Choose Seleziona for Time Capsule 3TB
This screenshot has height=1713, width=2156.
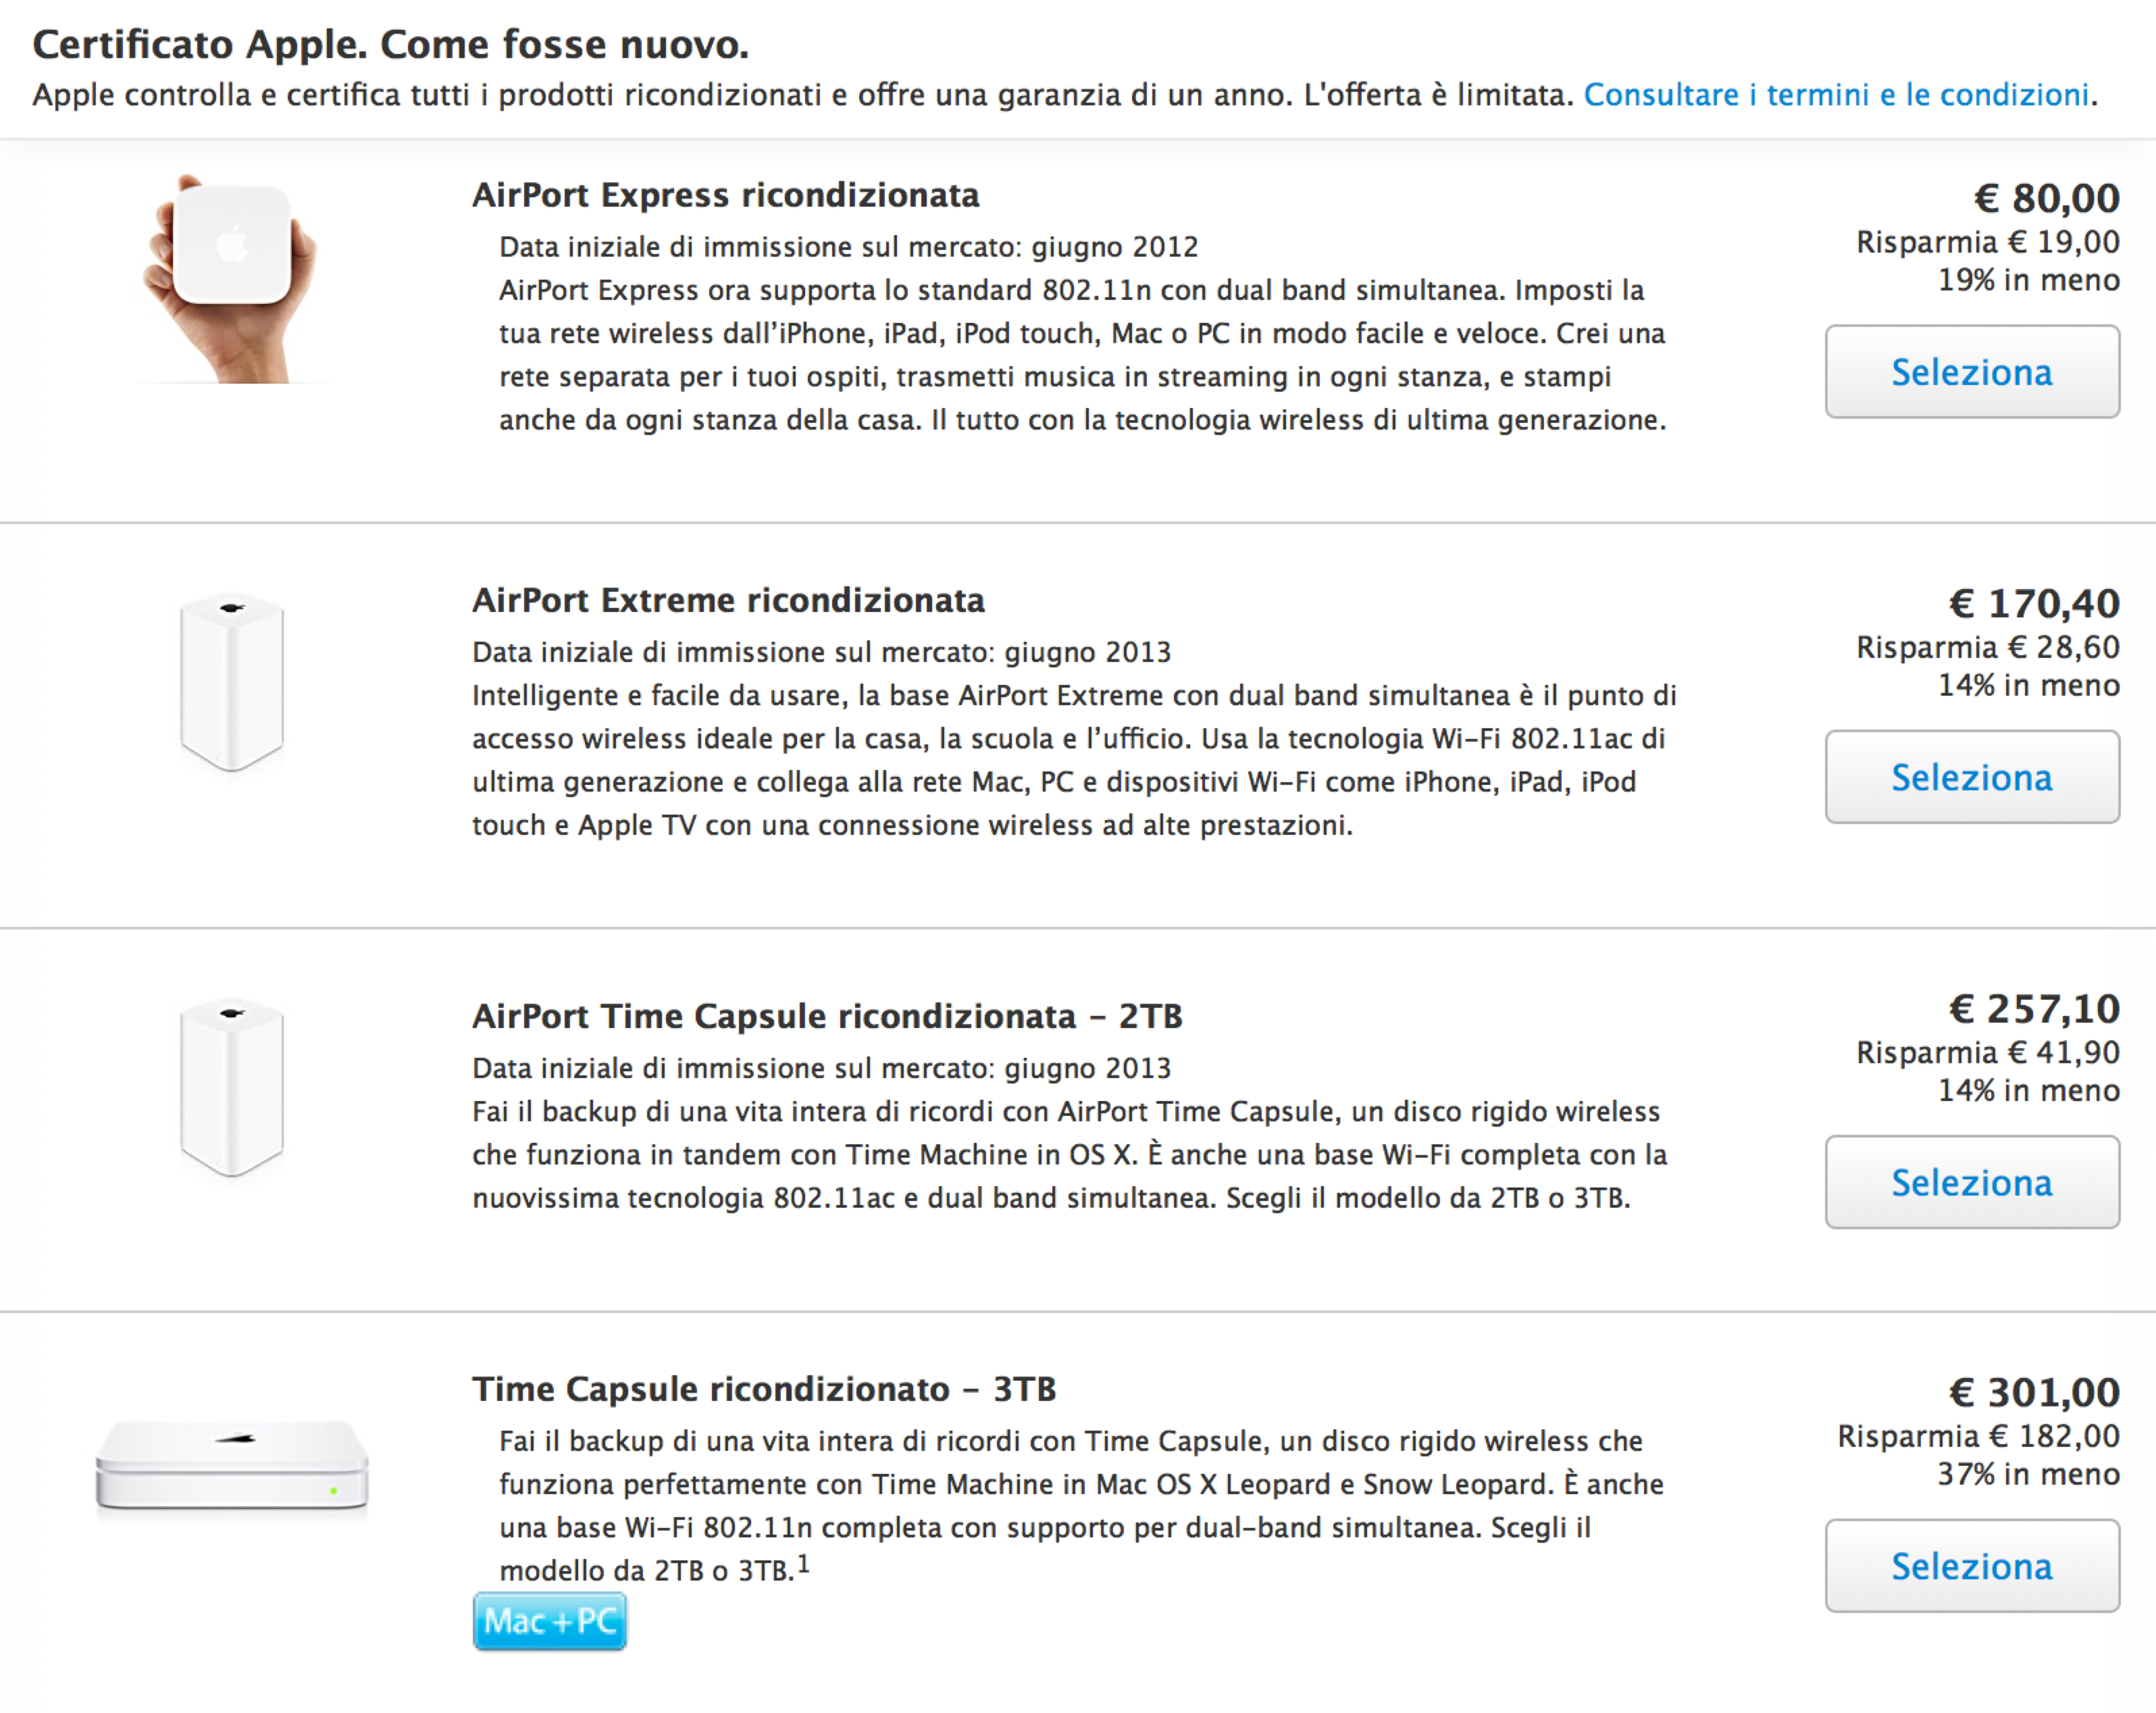click(1971, 1566)
